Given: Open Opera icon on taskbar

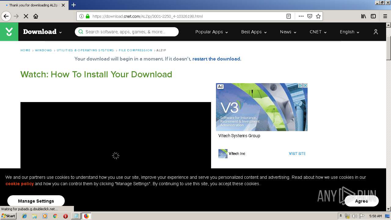Looking at the screenshot, I should [65, 216].
